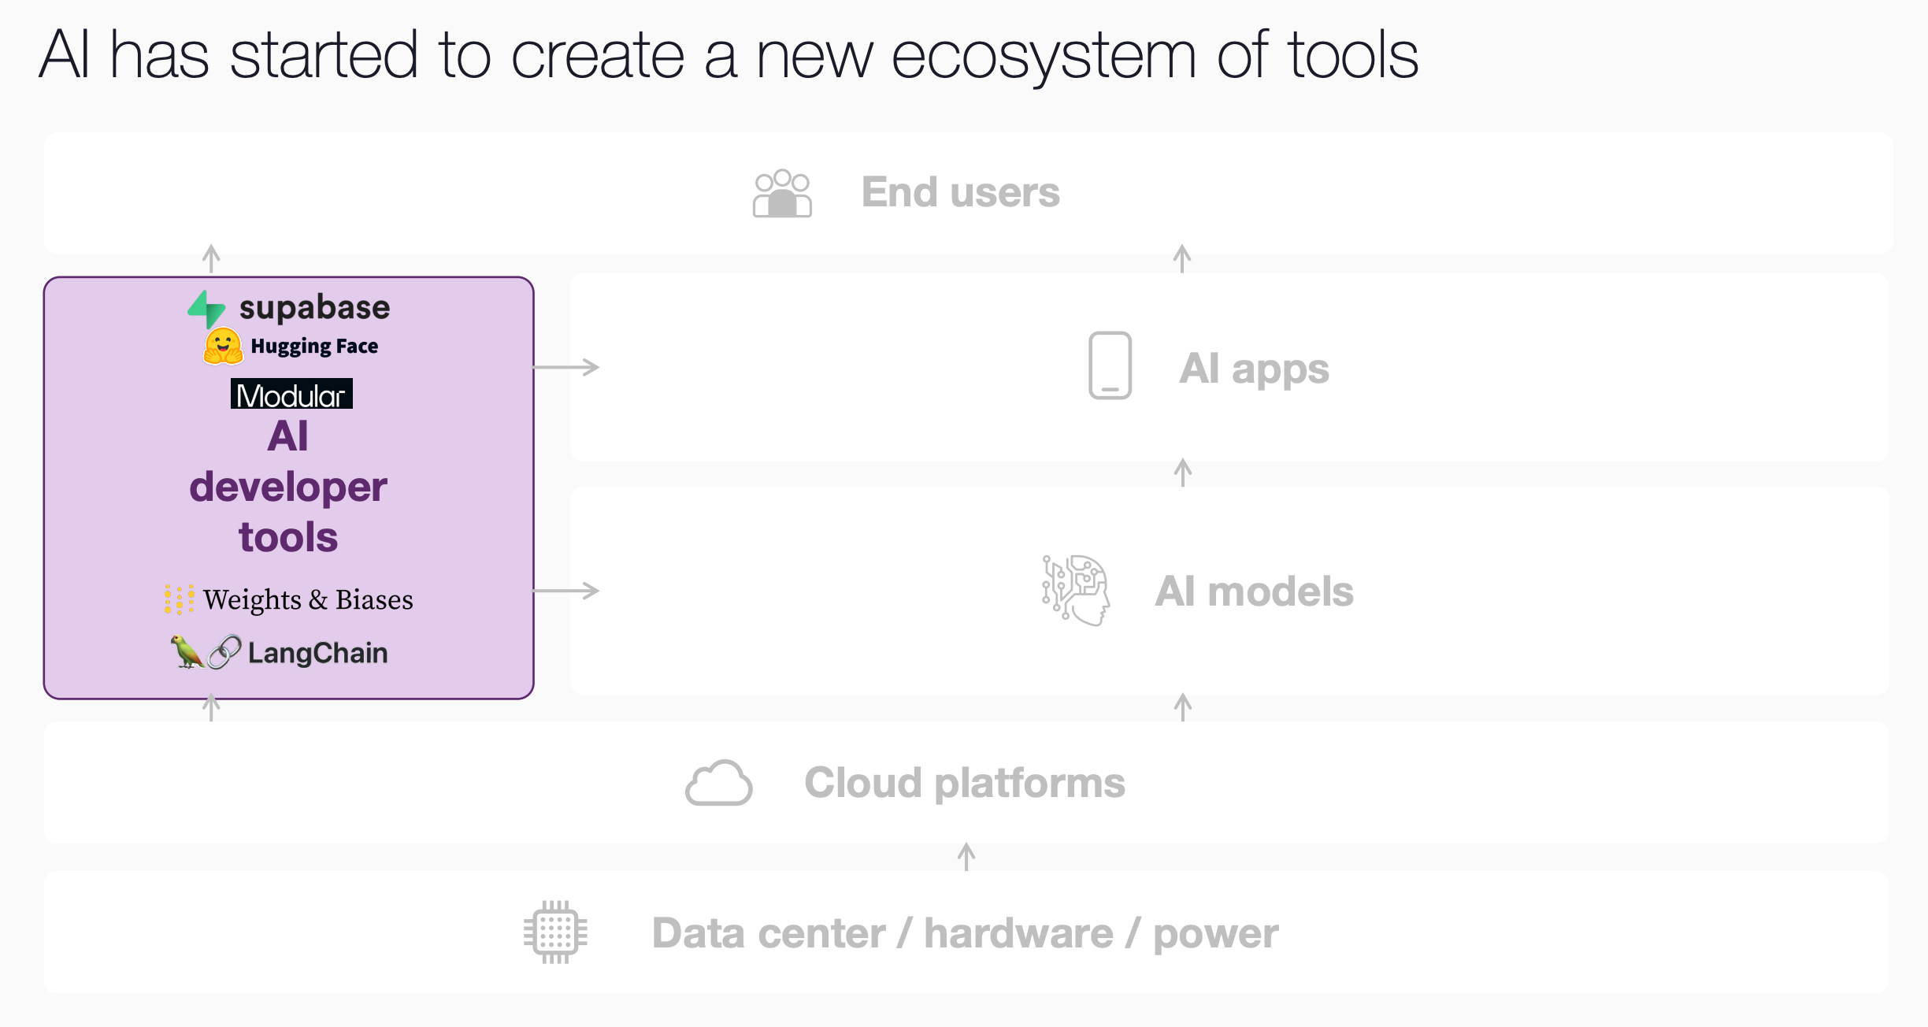This screenshot has height=1027, width=1928.
Task: Click the arrow pointing toward AI models
Action: pos(567,591)
